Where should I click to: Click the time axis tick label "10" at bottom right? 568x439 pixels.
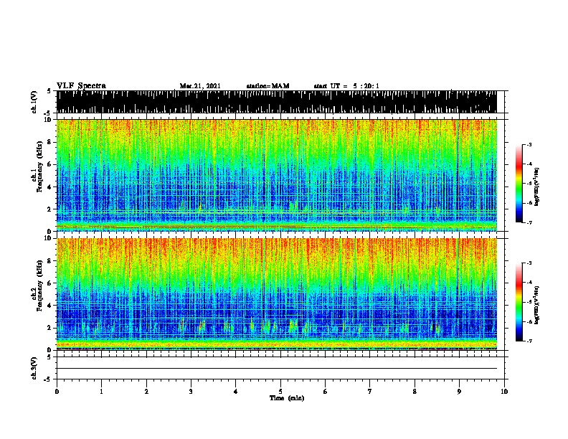504,392
